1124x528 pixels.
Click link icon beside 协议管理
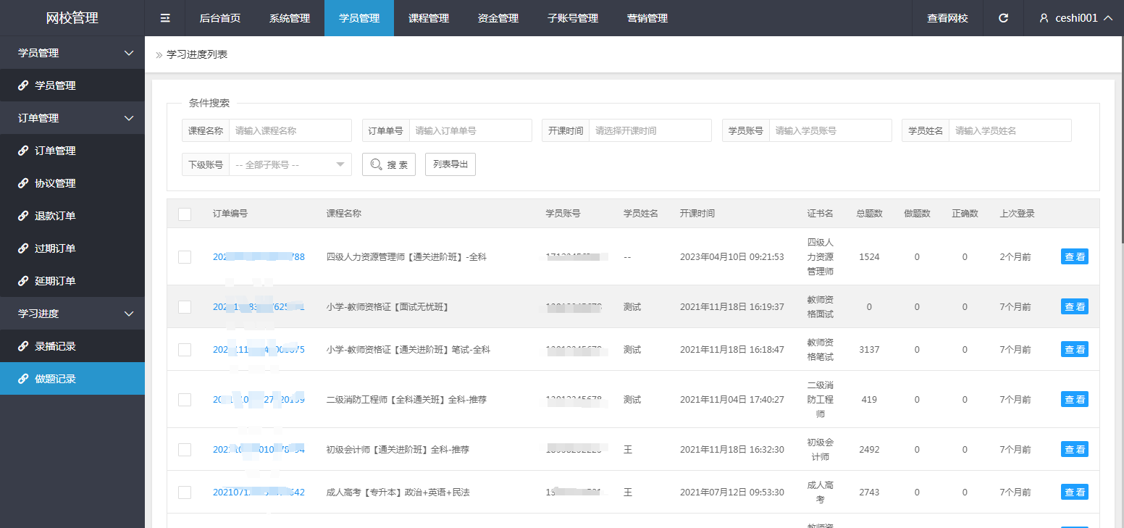pos(23,183)
